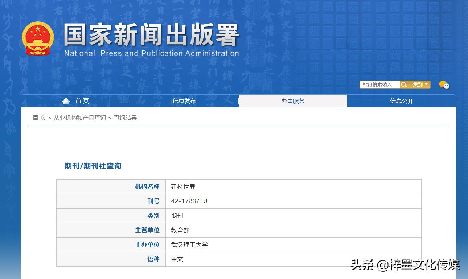Image resolution: width=468 pixels, height=279 pixels.
Task: Open the 类别 category dropdown
Action: [x=418, y=85]
